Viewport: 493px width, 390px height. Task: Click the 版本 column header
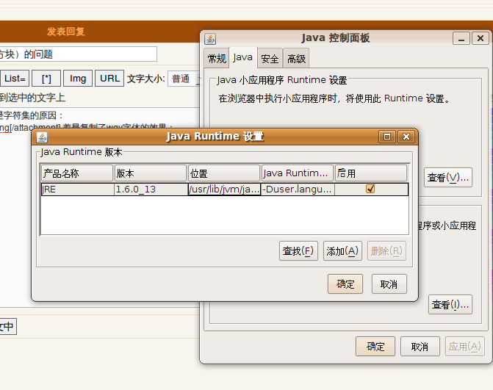pyautogui.click(x=151, y=173)
